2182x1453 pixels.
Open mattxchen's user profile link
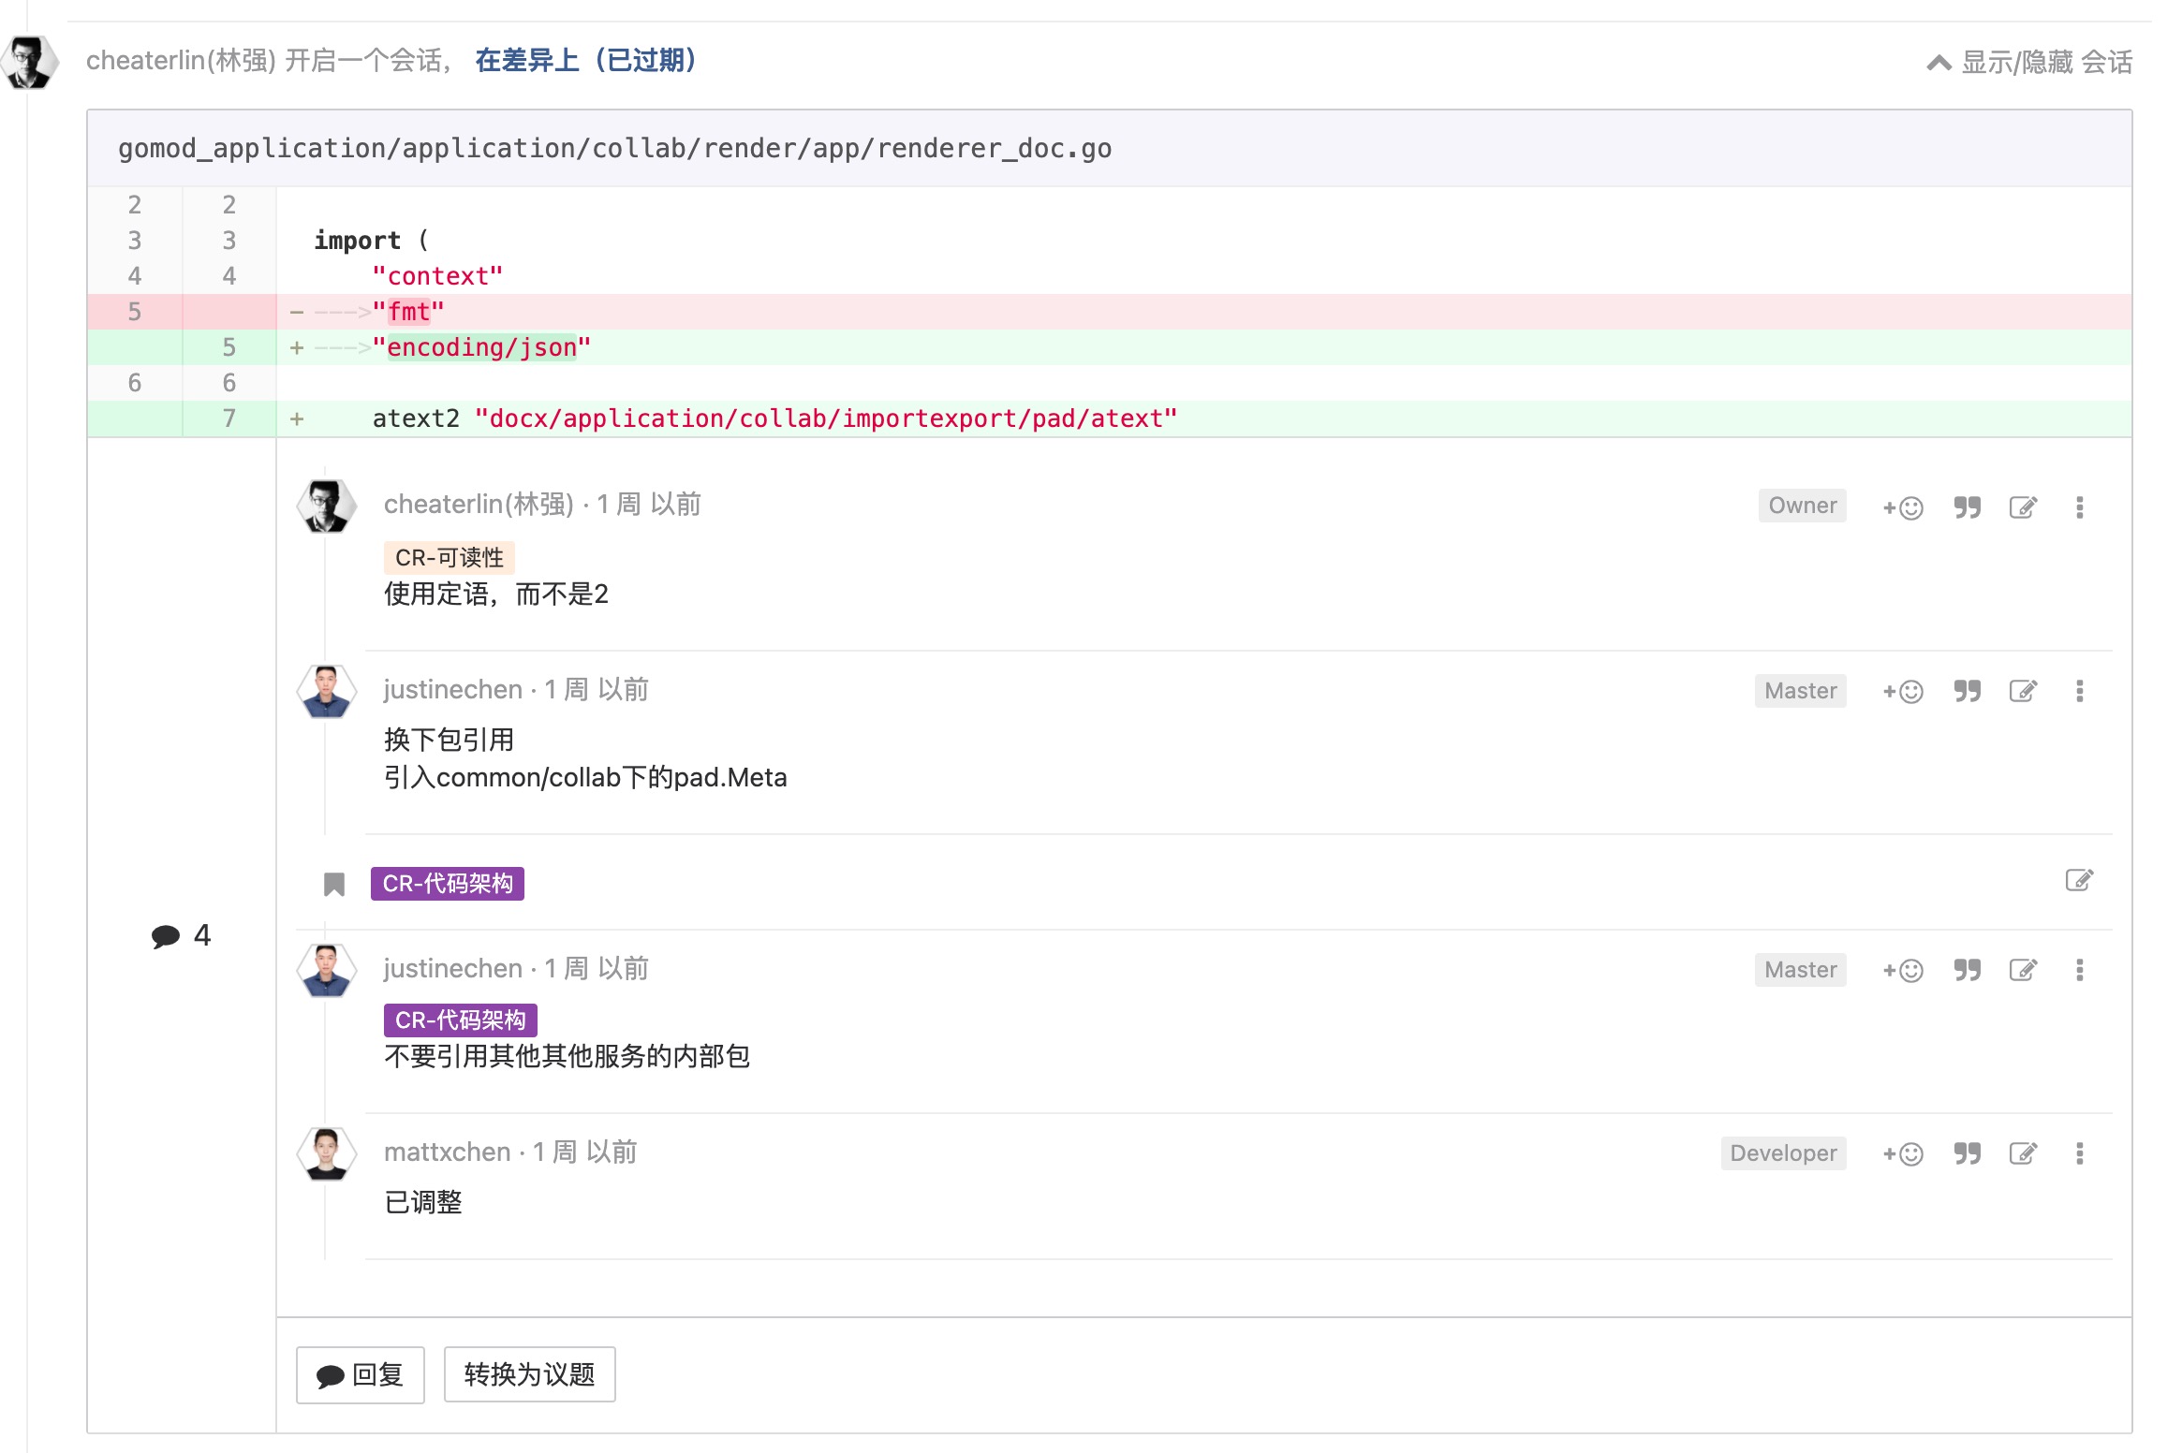447,1152
